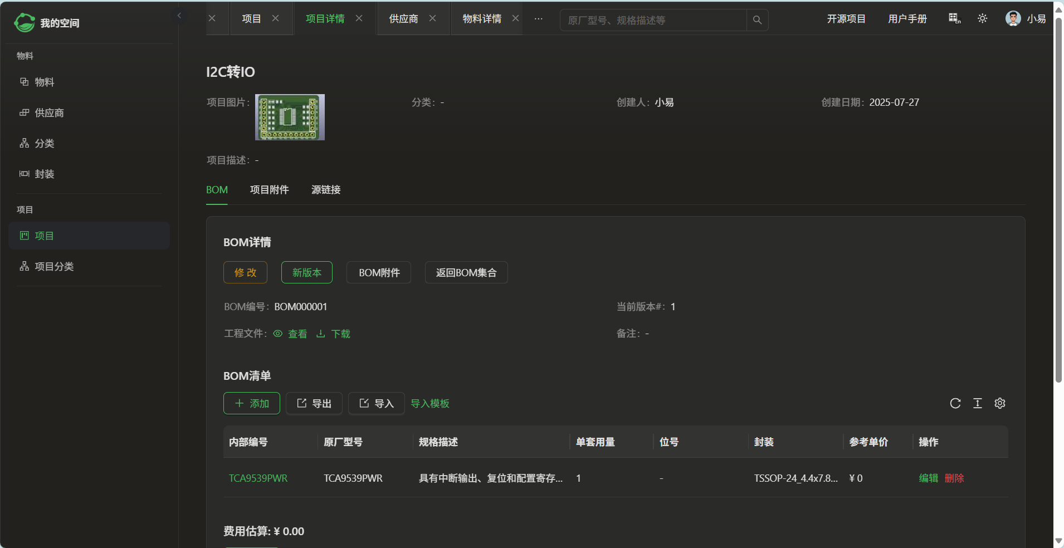Open 供应商 in the left sidebar
The width and height of the screenshot is (1064, 548).
[49, 113]
